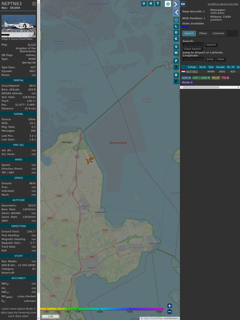Screen dimensions: 240x320
Task: Click the right chevron sidebar toggle
Action: pos(176,4)
